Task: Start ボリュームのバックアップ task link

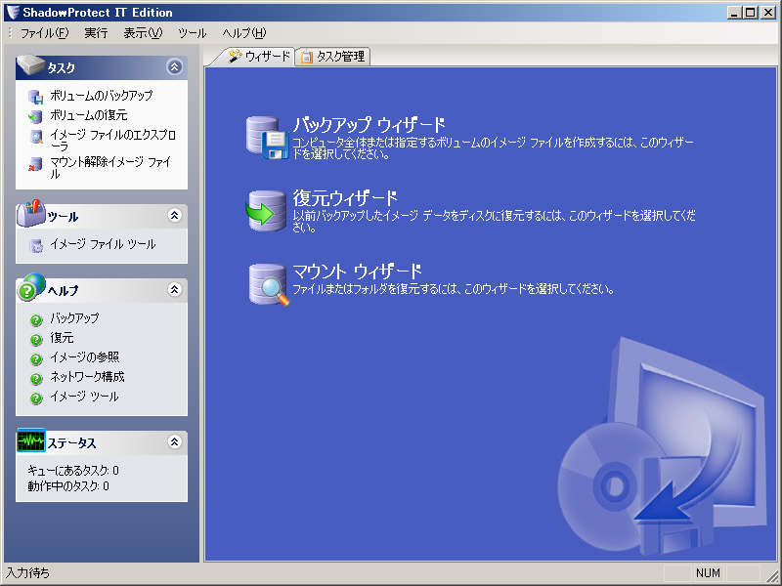Action: click(102, 96)
